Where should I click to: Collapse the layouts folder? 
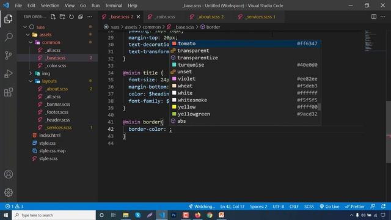[x=31, y=81]
